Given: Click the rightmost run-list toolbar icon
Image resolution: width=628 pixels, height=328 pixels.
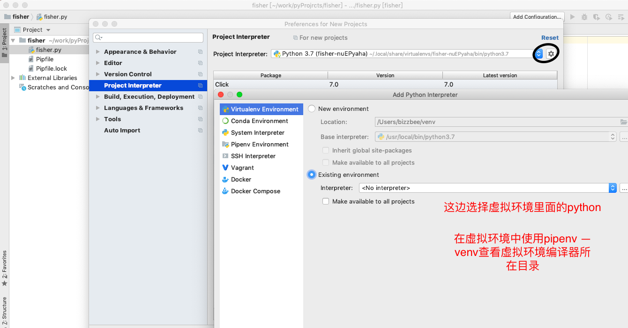Looking at the screenshot, I should 621,17.
